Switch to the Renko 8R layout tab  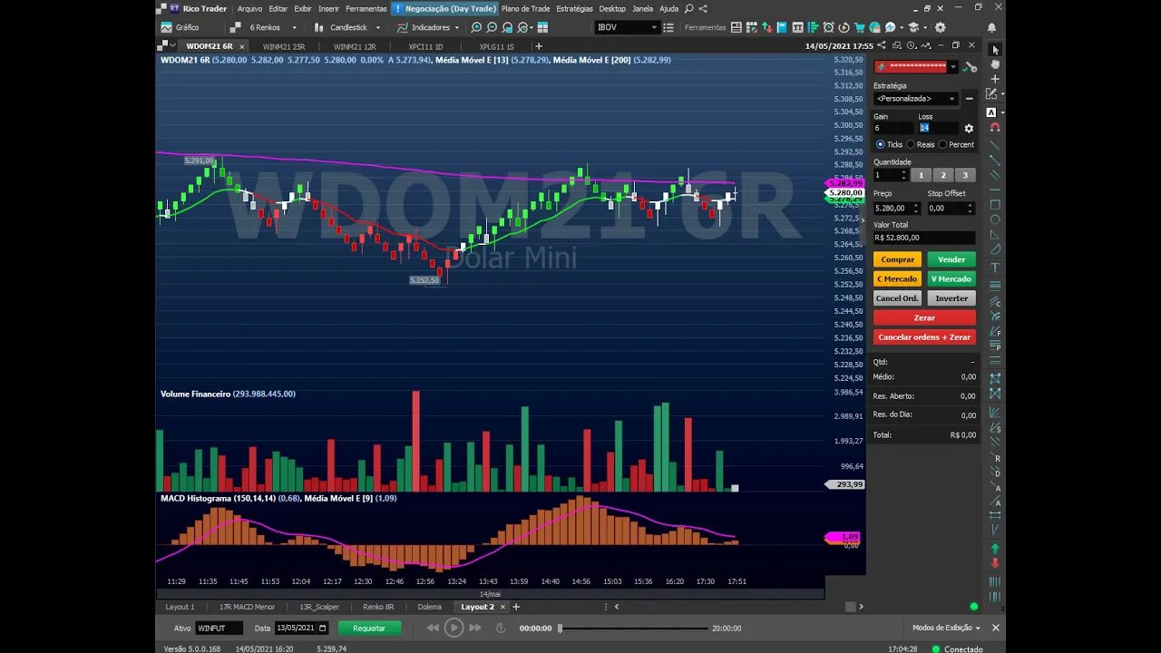[378, 607]
